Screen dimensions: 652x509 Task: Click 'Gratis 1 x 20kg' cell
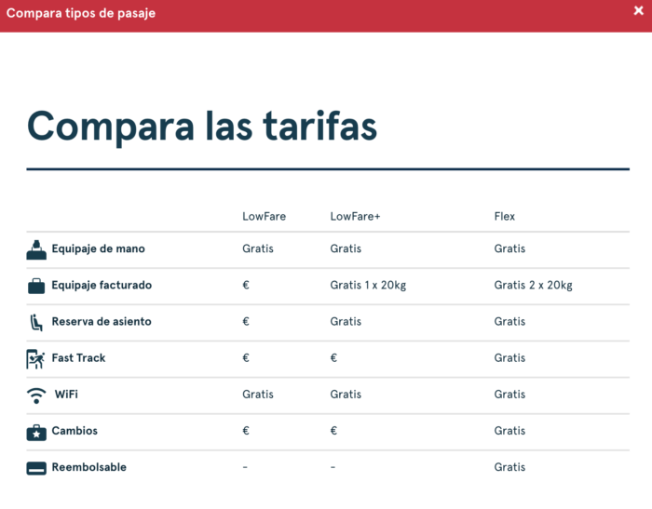(368, 286)
